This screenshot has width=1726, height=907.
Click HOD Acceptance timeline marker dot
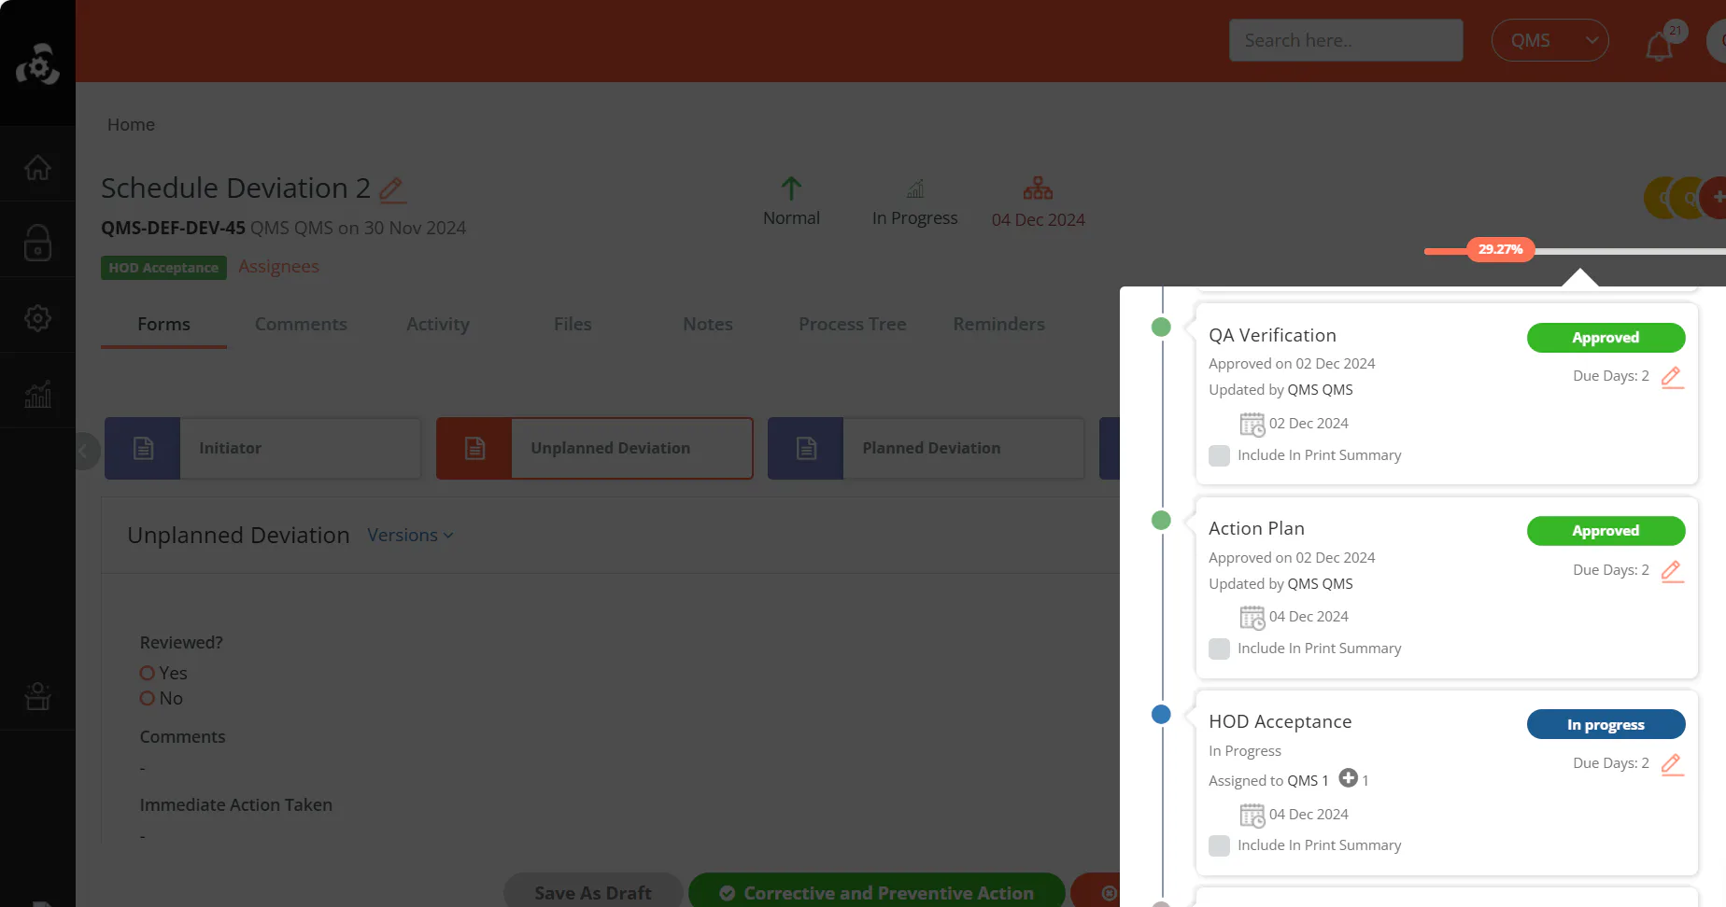[1161, 714]
